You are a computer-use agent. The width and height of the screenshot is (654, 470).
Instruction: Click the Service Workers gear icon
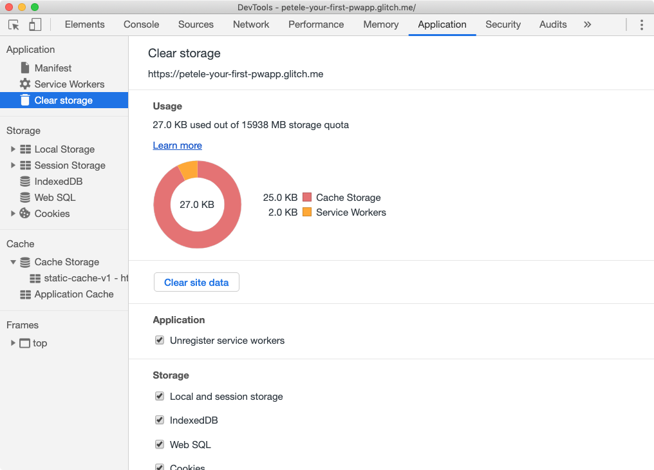point(25,84)
